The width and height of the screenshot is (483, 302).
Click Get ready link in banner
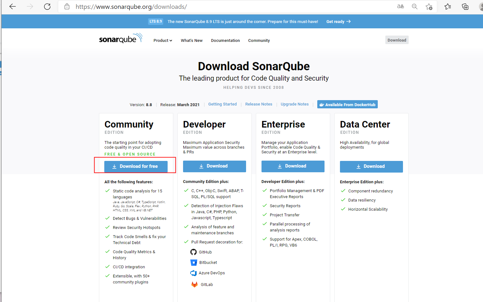tap(338, 21)
